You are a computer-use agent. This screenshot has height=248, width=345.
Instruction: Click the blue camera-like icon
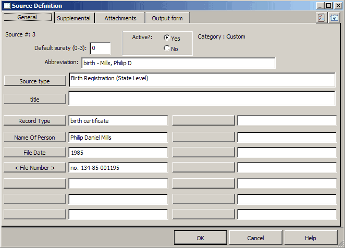tap(334, 17)
